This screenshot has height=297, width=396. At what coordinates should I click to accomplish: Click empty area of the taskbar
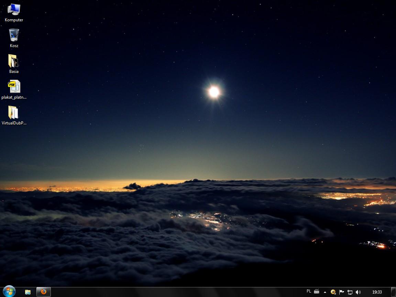pyautogui.click(x=172, y=292)
